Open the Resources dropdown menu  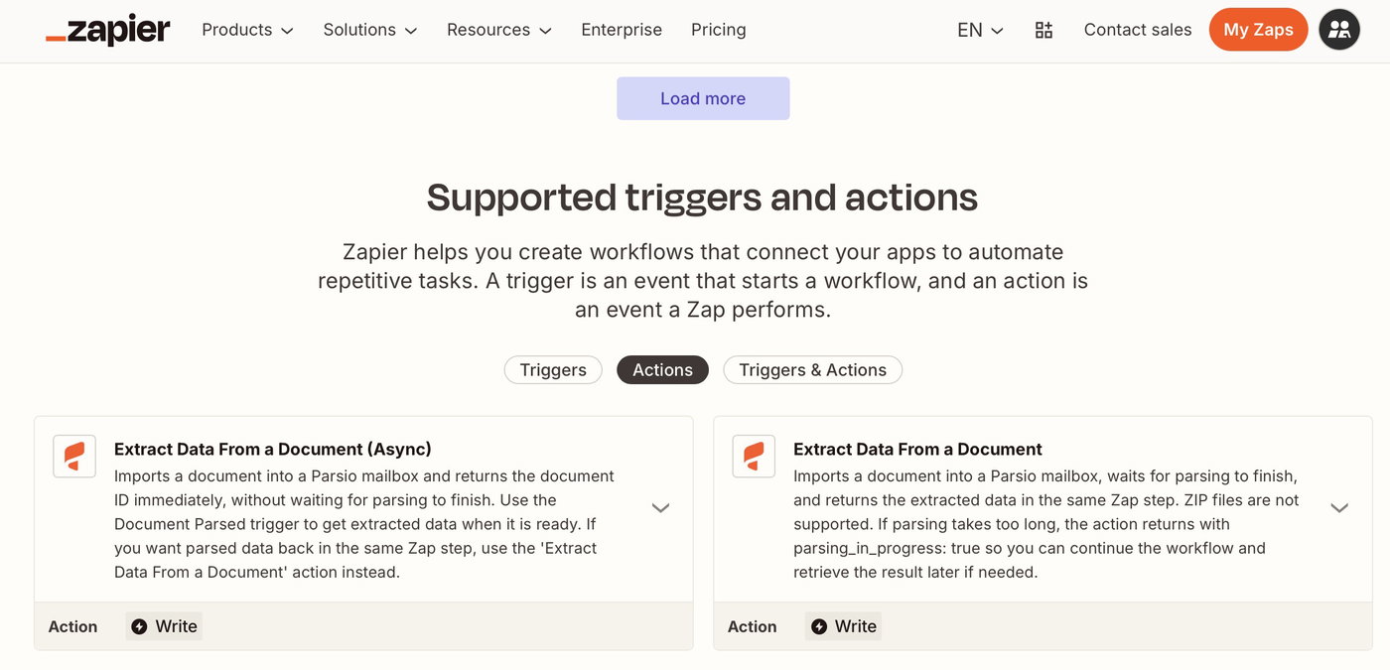click(499, 30)
